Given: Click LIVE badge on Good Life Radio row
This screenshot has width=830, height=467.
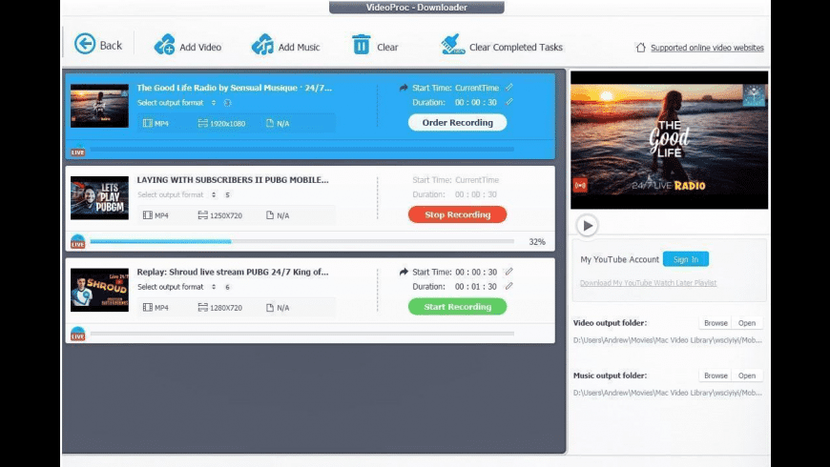Looking at the screenshot, I should point(78,151).
